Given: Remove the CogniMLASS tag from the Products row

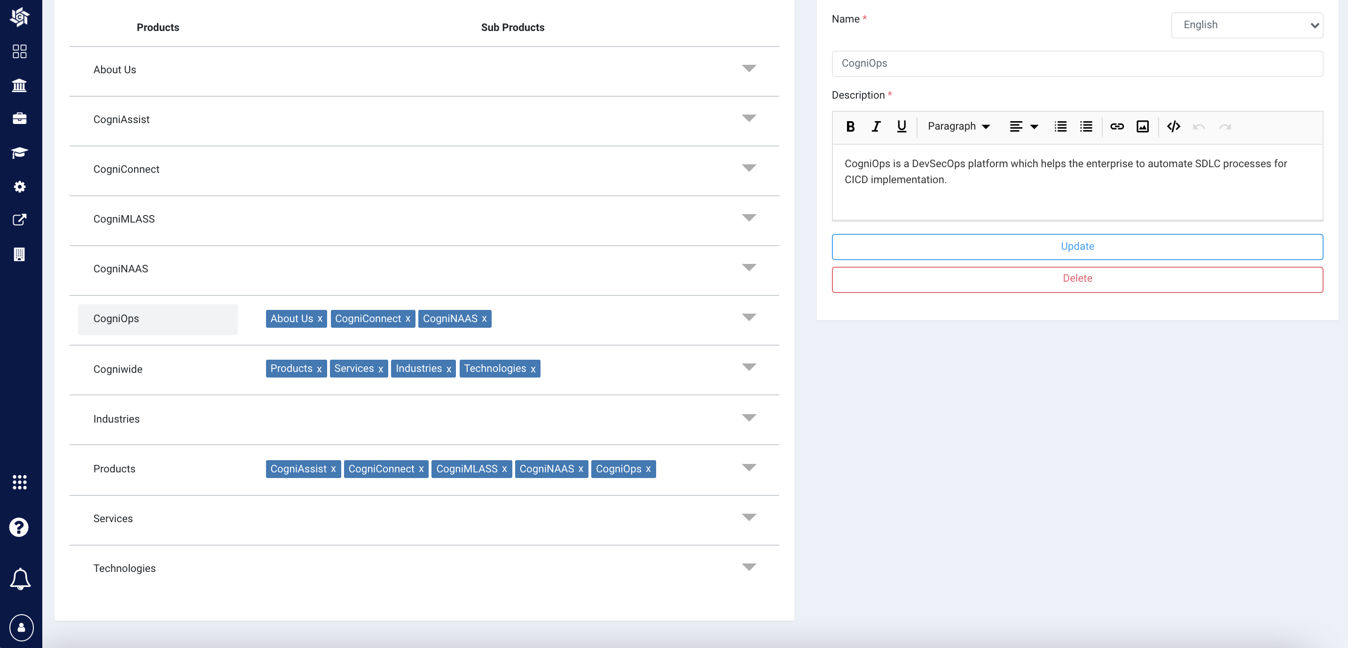Looking at the screenshot, I should click(504, 469).
